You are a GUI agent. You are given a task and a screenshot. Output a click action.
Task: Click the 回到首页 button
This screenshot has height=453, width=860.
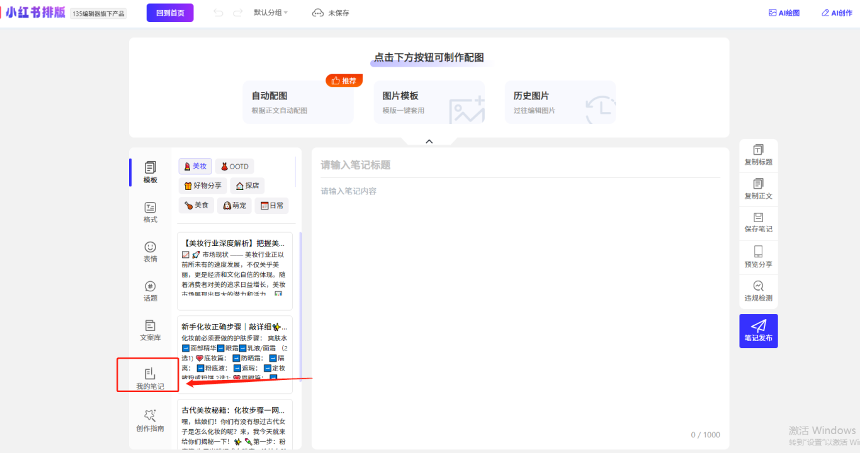coord(170,13)
